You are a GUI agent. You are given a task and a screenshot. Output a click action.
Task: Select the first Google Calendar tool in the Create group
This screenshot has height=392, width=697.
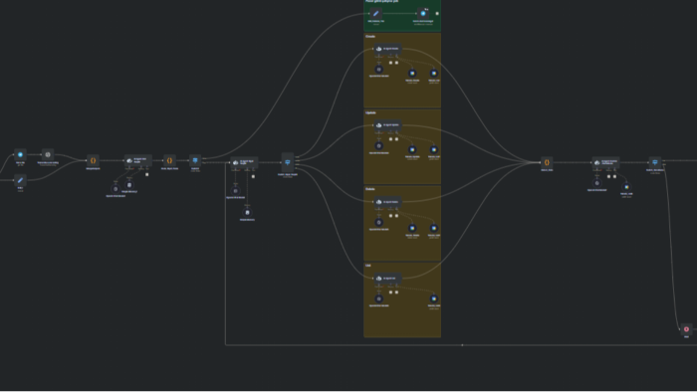tap(412, 74)
